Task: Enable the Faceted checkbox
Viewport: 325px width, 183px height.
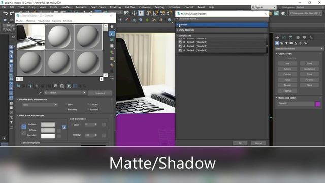Action: click(88, 109)
